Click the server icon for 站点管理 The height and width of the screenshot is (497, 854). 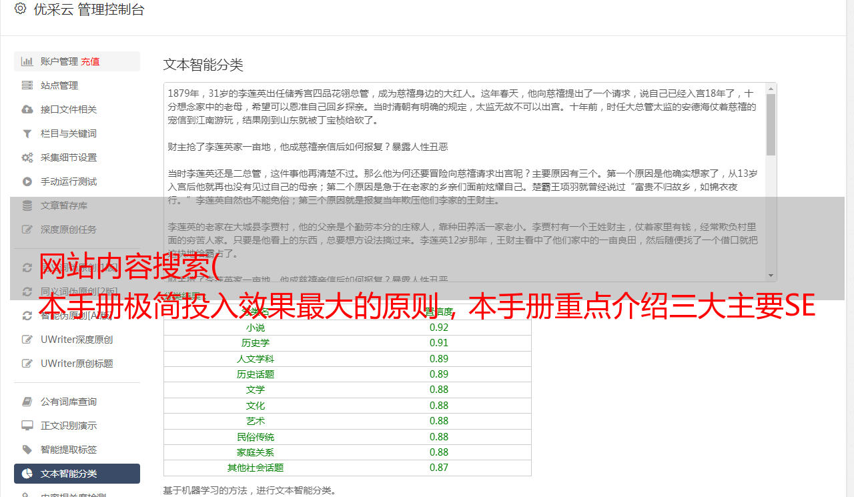point(27,85)
